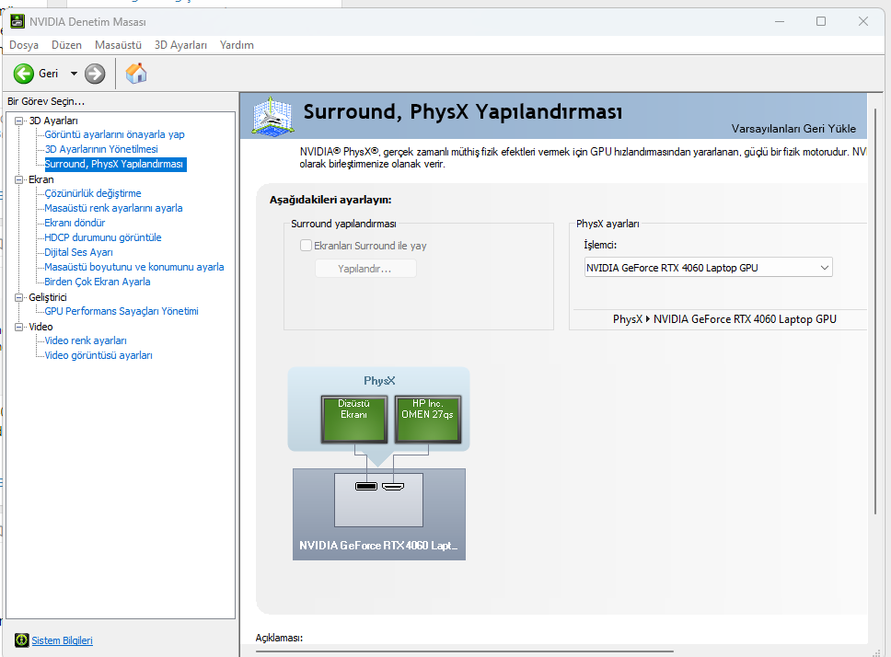Viewport: 891px width, 657px height.
Task: Go to the Home page icon
Action: pyautogui.click(x=136, y=74)
